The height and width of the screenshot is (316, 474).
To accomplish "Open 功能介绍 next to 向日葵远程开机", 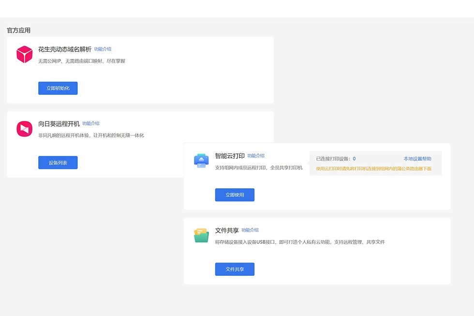I will pyautogui.click(x=90, y=124).
